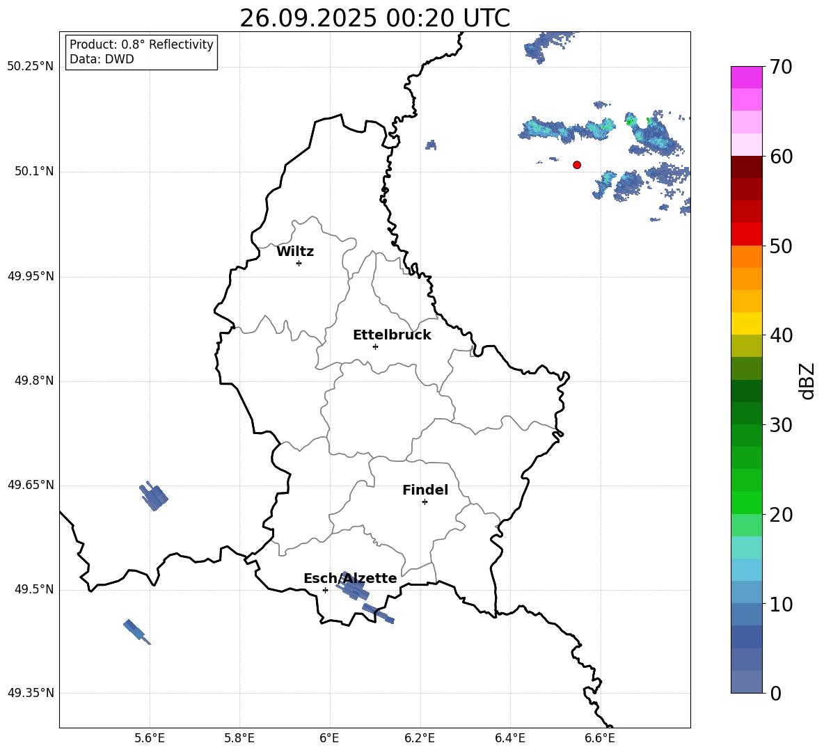Click the 20 value on the colorbar
This screenshot has height=752, width=824.
[x=781, y=514]
